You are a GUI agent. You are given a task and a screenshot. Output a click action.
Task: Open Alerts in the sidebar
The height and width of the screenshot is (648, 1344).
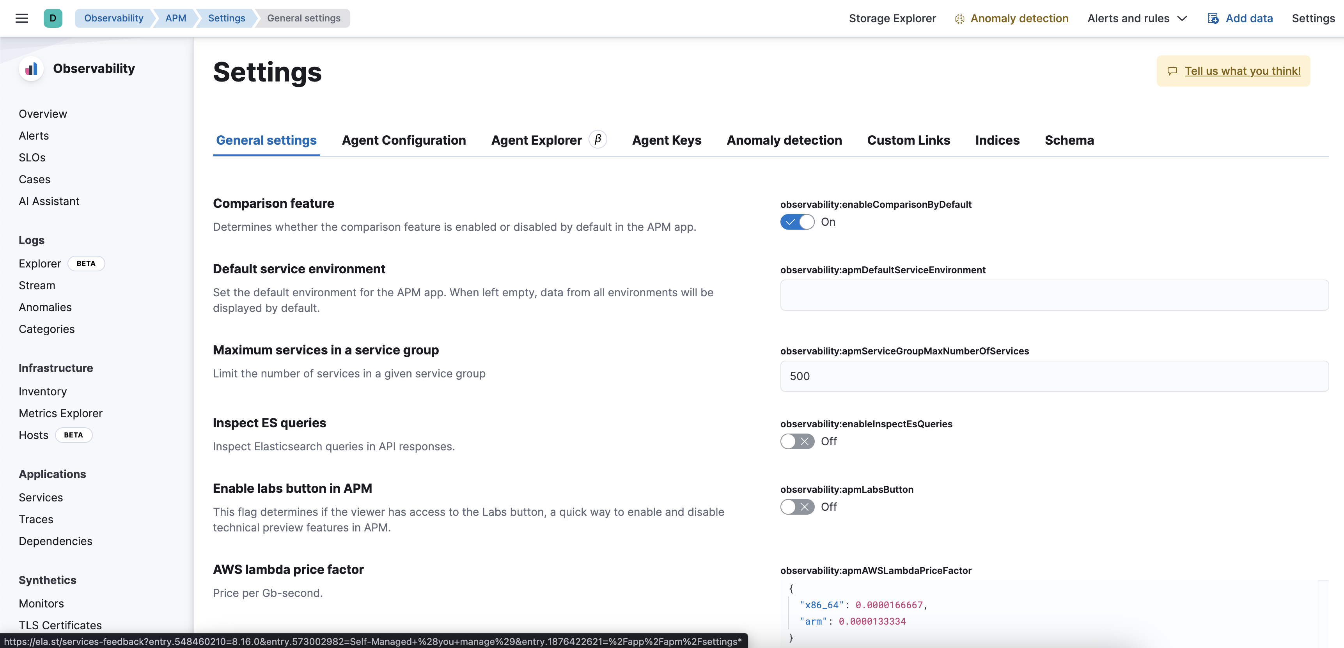34,136
